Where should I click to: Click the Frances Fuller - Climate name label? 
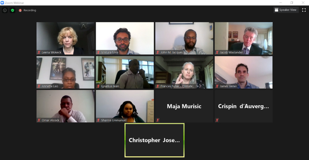pos(177,86)
